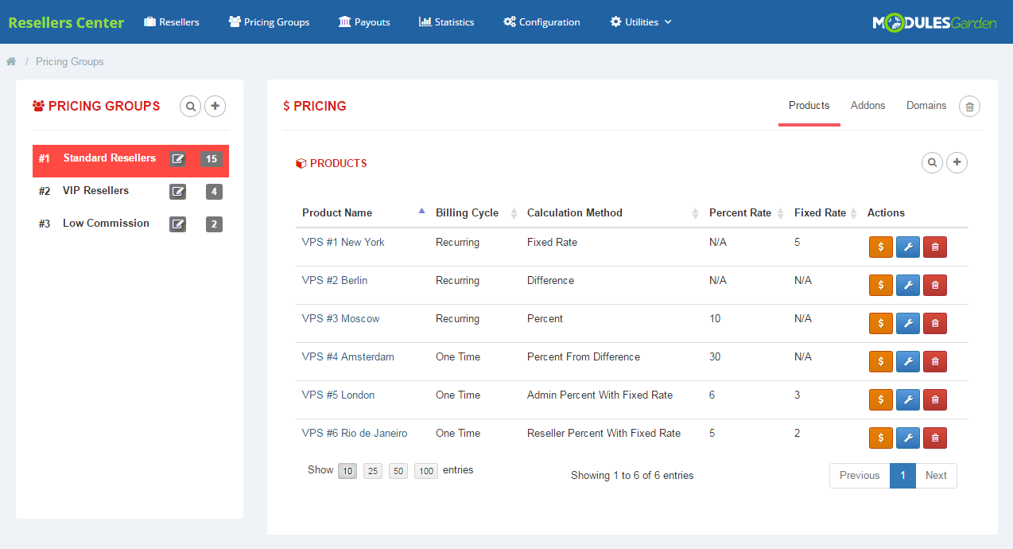Image resolution: width=1013 pixels, height=549 pixels.
Task: Open the Products search icon
Action: coord(932,162)
